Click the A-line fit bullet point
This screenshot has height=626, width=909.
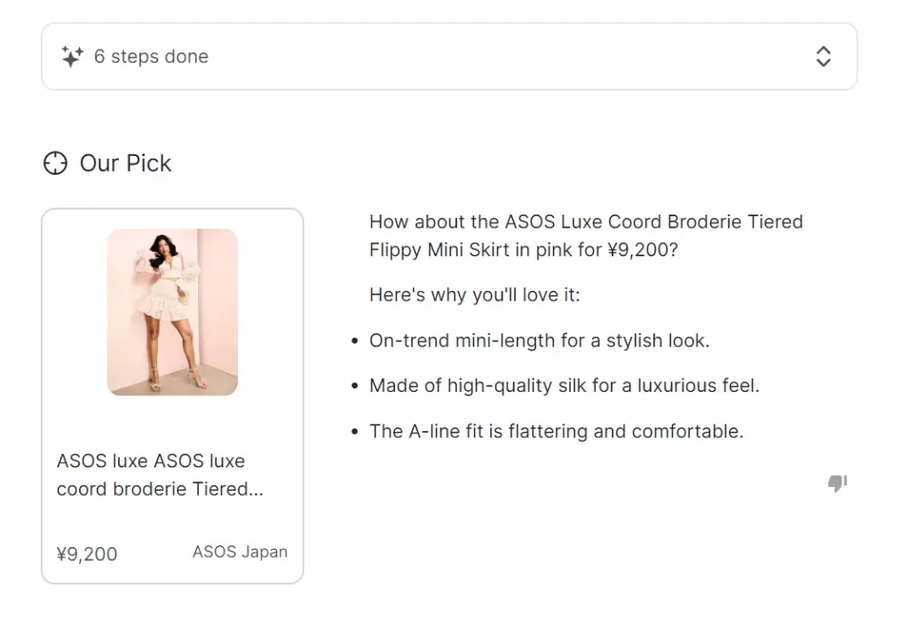point(557,432)
